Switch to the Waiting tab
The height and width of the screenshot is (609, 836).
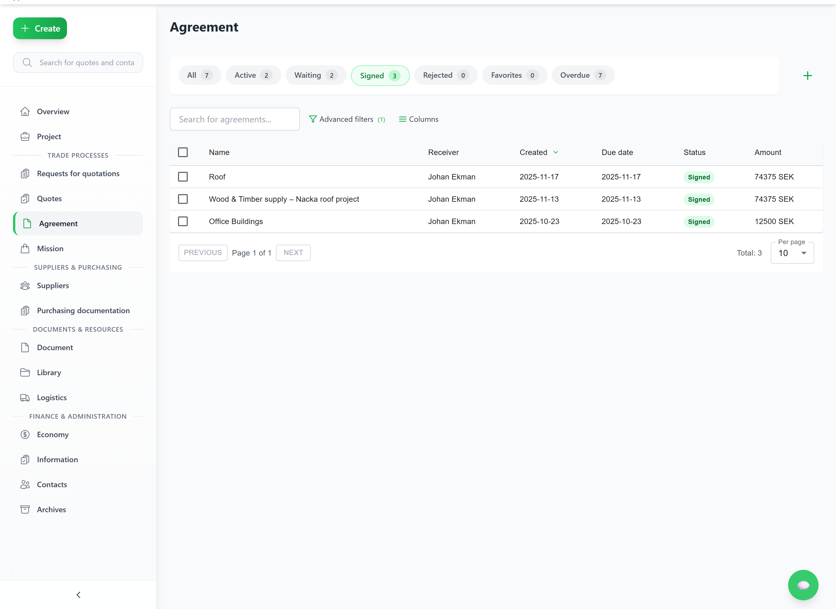pos(315,75)
